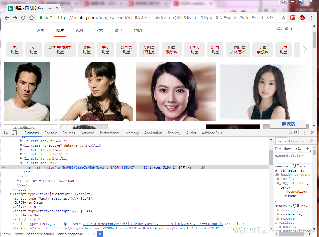Show the 15 warnings indicator
Viewport: 319px width, 237px height.
pyautogui.click(x=293, y=133)
